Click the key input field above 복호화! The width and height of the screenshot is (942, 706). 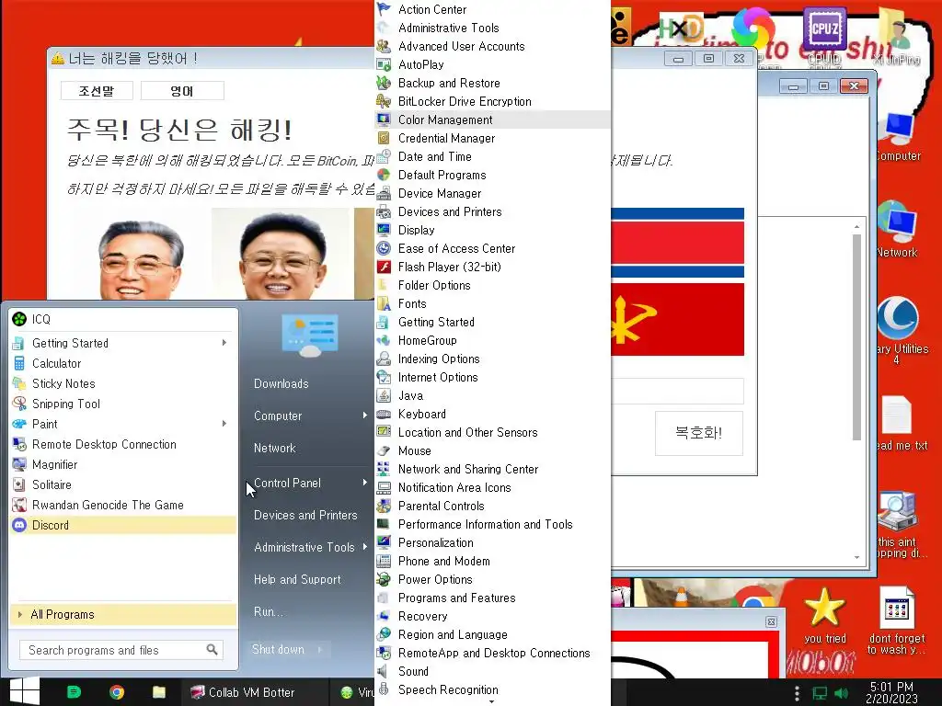click(x=678, y=391)
